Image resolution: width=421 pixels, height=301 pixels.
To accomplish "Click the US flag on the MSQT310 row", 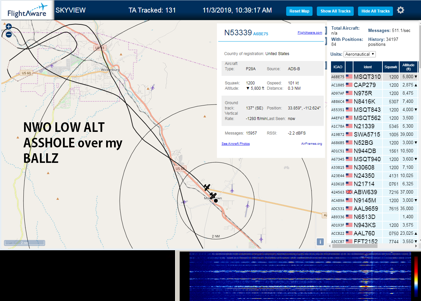I will click(x=349, y=76).
